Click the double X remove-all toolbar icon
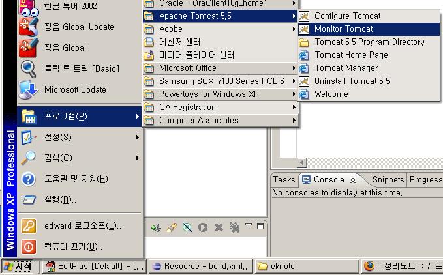Image resolution: width=443 pixels, height=275 pixels. tap(234, 227)
